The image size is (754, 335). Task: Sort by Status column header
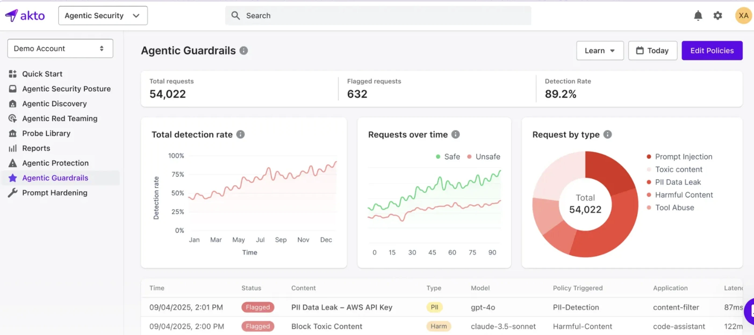[251, 288]
